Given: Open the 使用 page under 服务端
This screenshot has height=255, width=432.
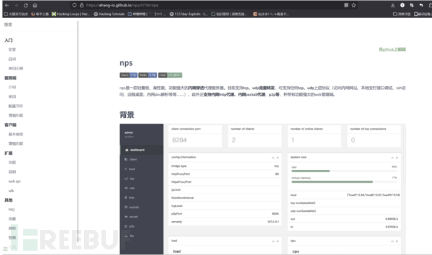Looking at the screenshot, I should pos(12,96).
